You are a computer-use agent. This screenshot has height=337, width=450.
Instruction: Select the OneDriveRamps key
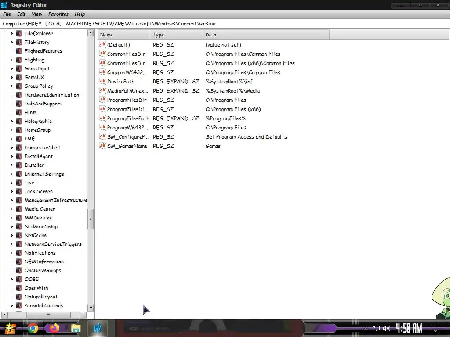43,270
